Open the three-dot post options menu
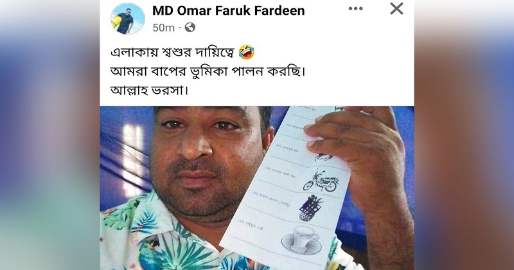Image resolution: width=514 pixels, height=270 pixels. (x=355, y=9)
